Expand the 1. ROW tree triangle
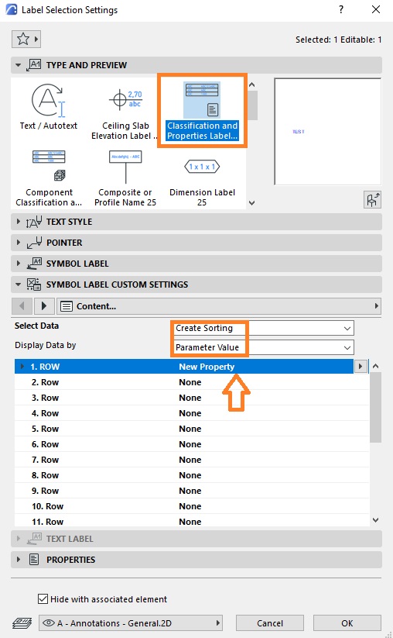The image size is (393, 638). coord(22,366)
